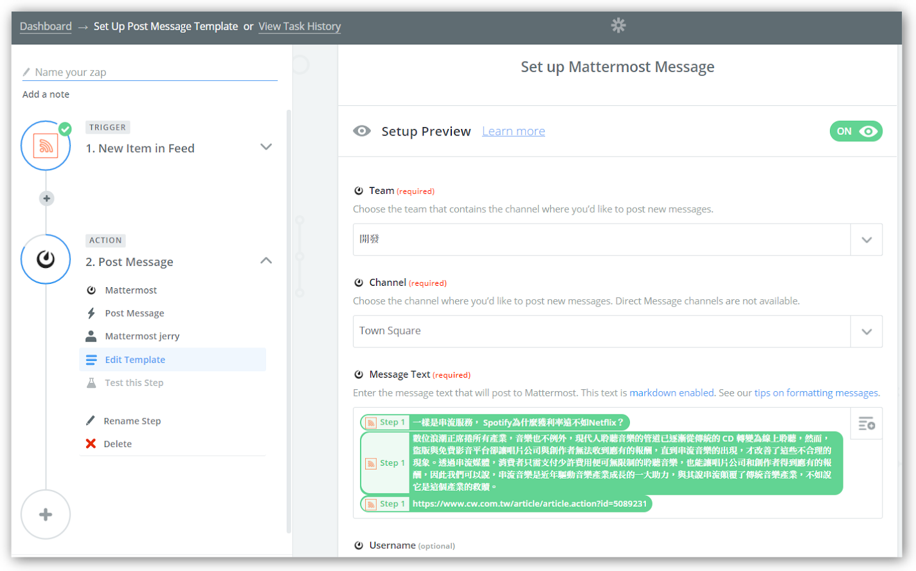Click the flask icon for Test this Step
Viewport: 916px width, 571px height.
91,383
